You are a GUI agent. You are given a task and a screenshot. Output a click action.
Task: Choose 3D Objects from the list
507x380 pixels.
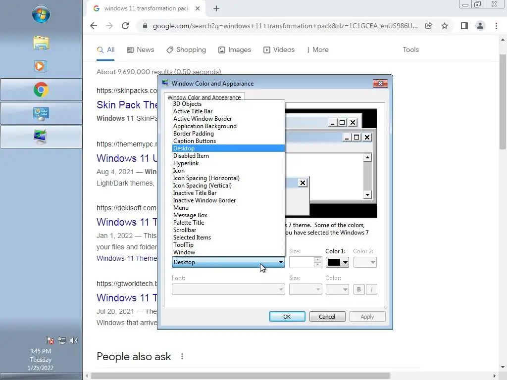tap(228, 104)
